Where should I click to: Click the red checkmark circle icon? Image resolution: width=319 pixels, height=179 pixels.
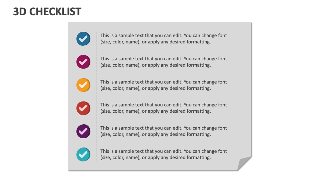pos(83,108)
